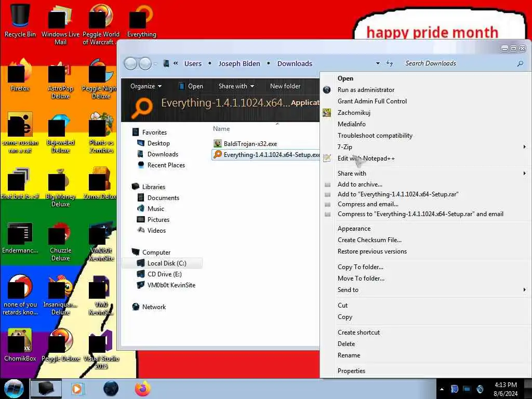Choose Run as administrator
Image resolution: width=532 pixels, height=399 pixels.
pyautogui.click(x=366, y=90)
